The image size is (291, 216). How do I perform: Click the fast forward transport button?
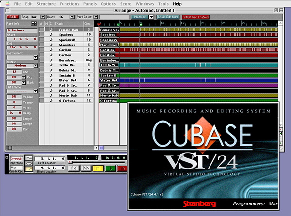tap(85, 169)
